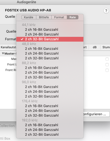Screen dimensions: 110x141
Task: Choose 2 ch 24-Bit Ganzzahl under 48,0 kHz
Action: (50, 54)
